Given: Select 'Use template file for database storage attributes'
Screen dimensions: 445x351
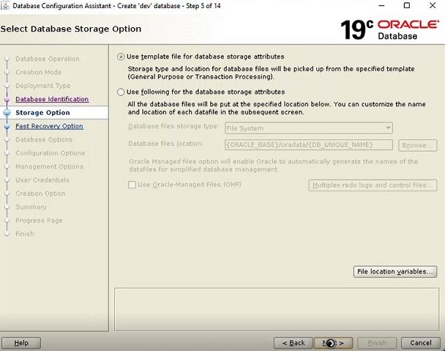Looking at the screenshot, I should click(x=120, y=56).
